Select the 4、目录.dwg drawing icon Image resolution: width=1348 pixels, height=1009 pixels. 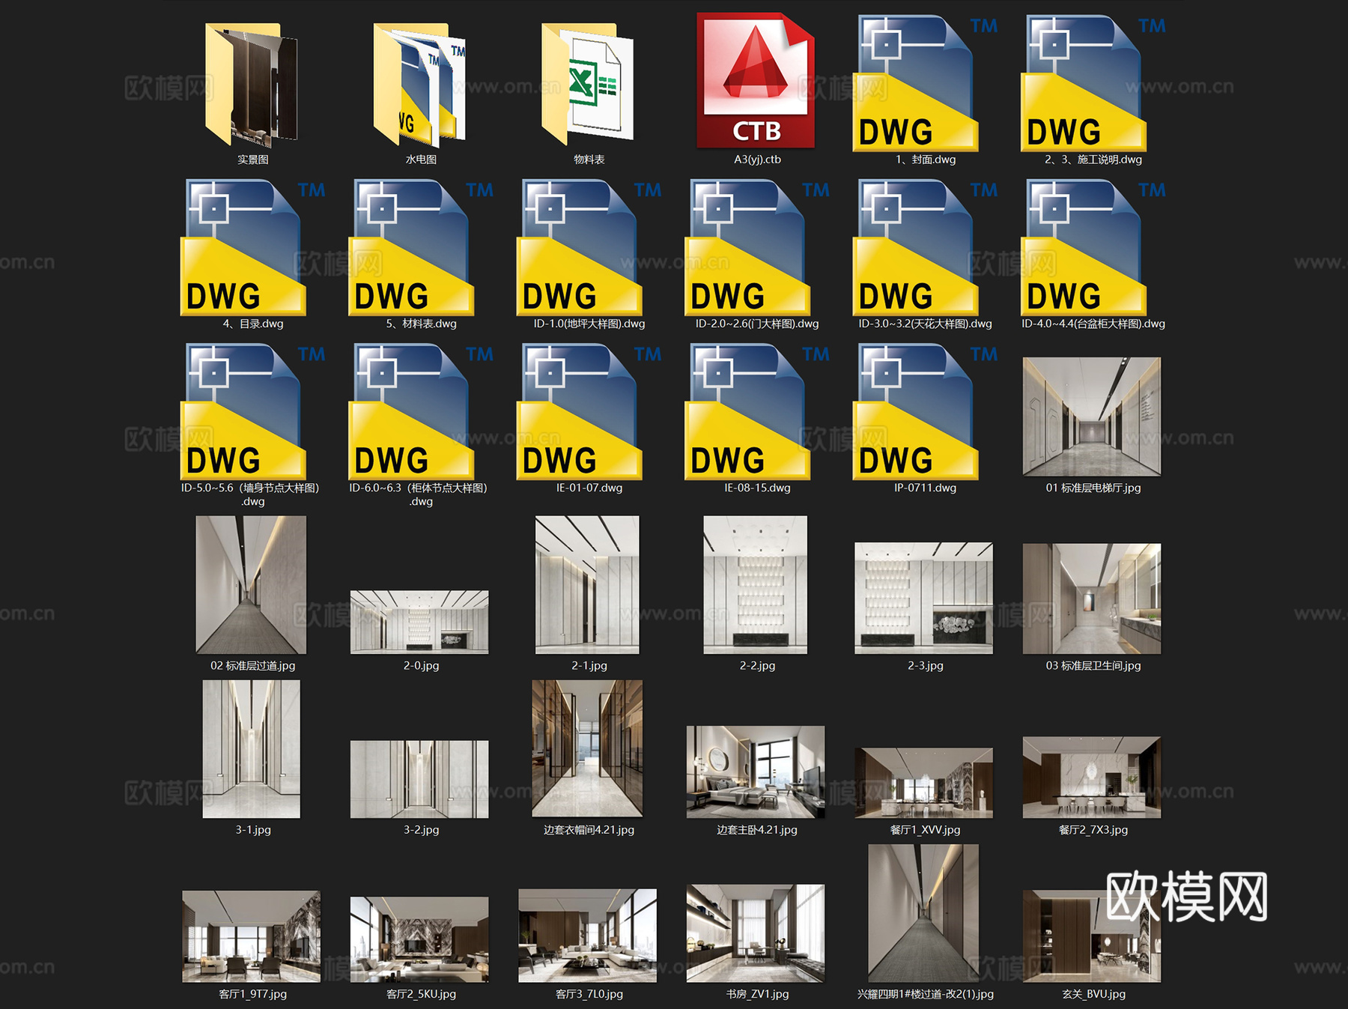pos(252,247)
